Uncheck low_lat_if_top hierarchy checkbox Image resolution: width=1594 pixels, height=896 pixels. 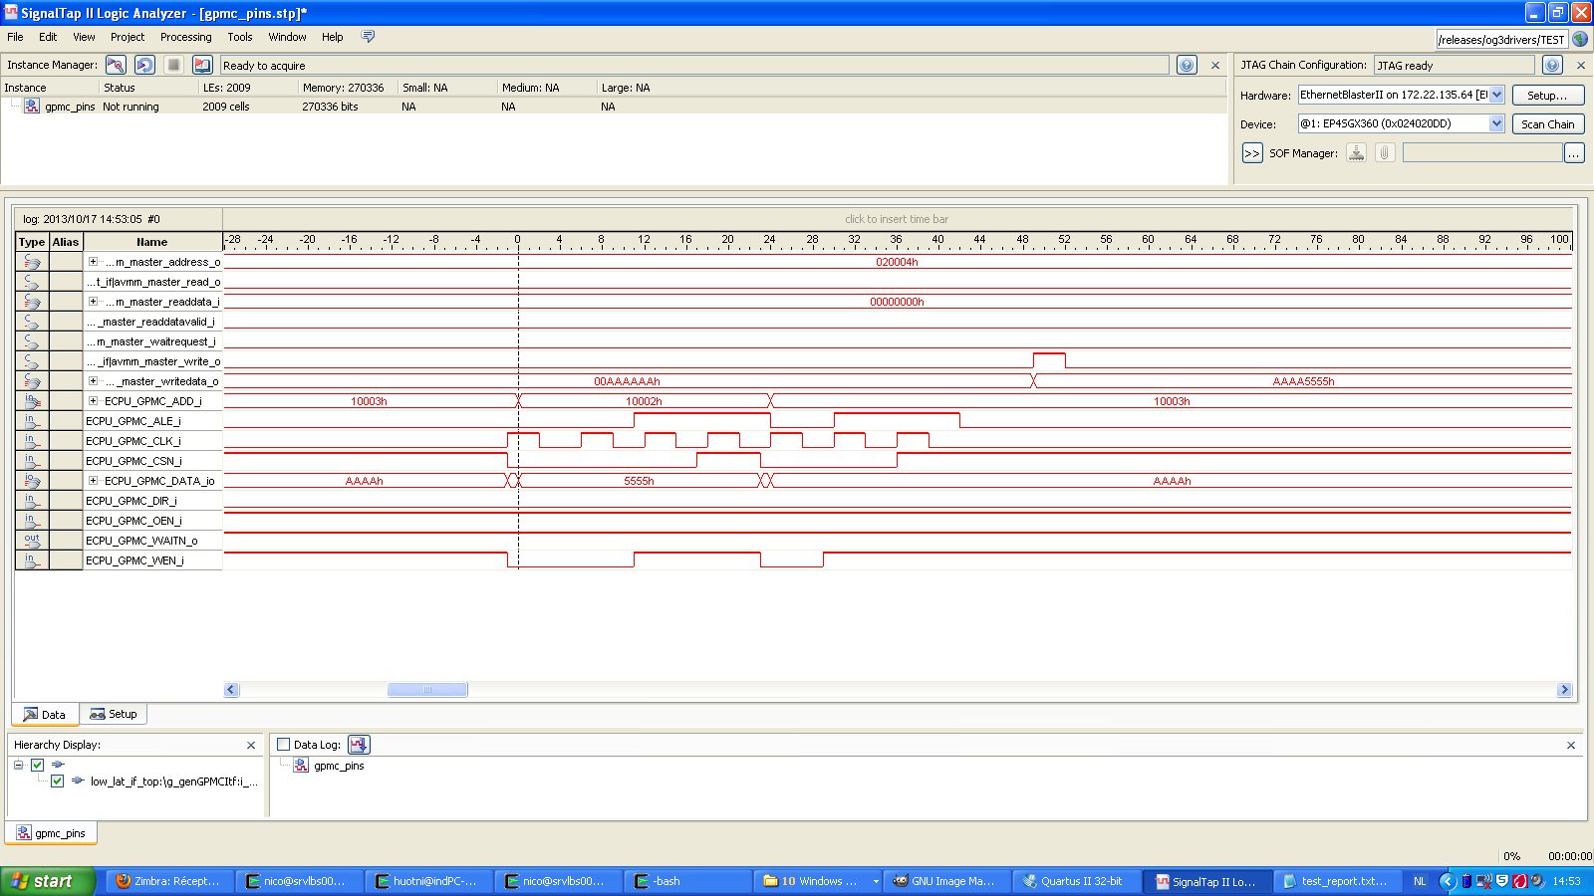pos(57,782)
